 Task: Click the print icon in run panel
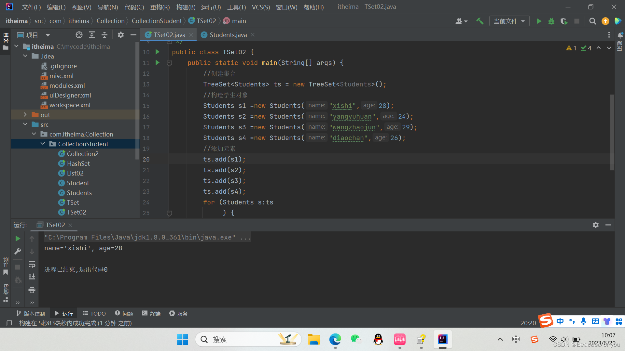click(32, 290)
